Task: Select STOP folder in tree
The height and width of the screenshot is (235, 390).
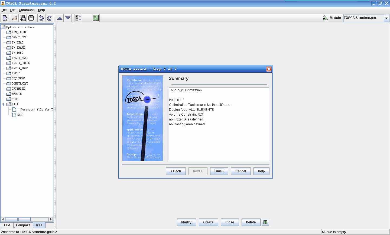Action: point(12,99)
